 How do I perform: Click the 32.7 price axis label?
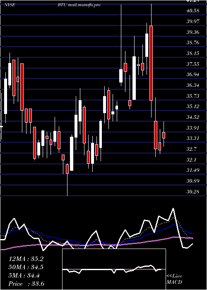click(191, 149)
